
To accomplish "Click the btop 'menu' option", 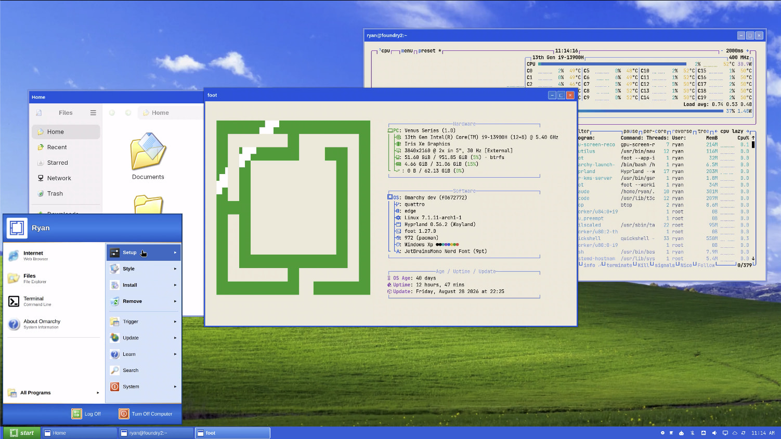I will point(407,51).
